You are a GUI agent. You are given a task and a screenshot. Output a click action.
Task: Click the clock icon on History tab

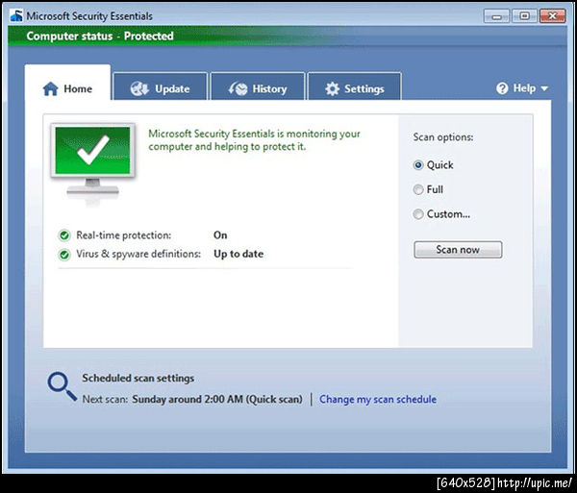238,88
